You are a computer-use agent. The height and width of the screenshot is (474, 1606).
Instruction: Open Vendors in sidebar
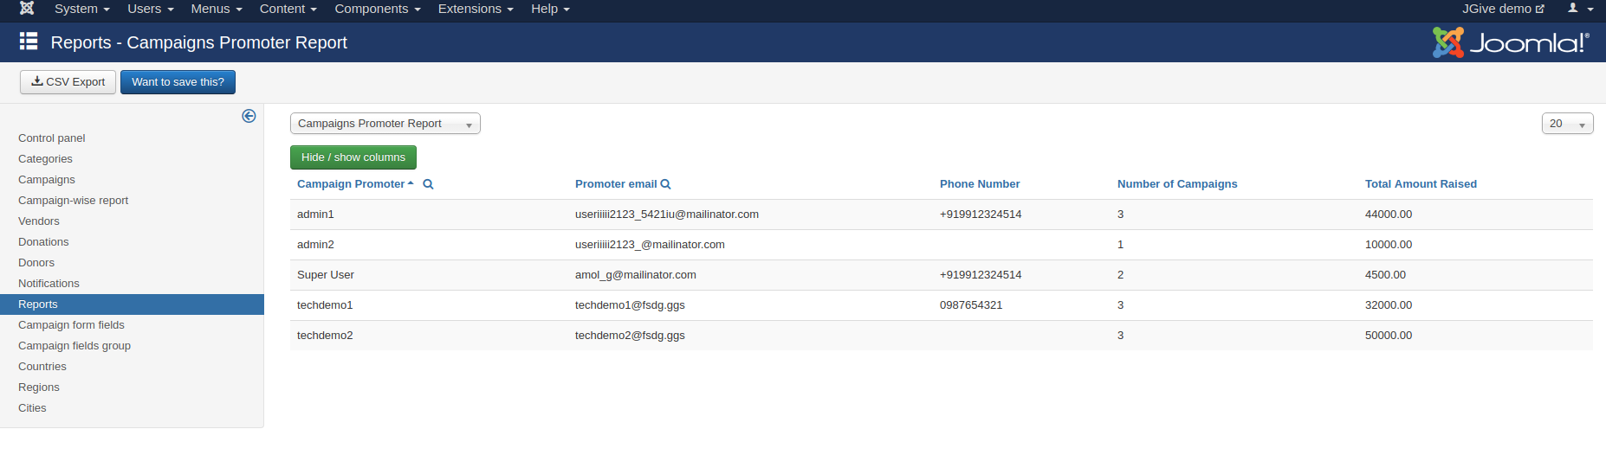coord(39,221)
